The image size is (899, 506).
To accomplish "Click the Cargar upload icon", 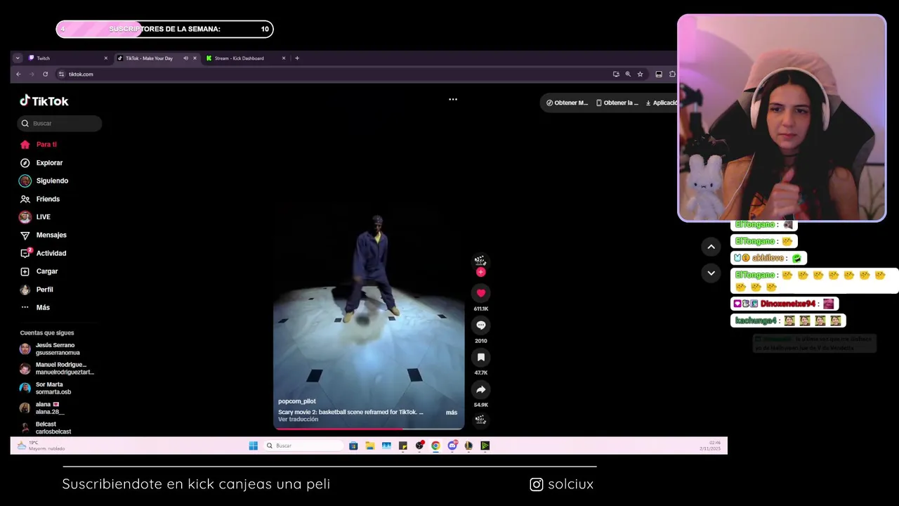I will click(x=25, y=271).
